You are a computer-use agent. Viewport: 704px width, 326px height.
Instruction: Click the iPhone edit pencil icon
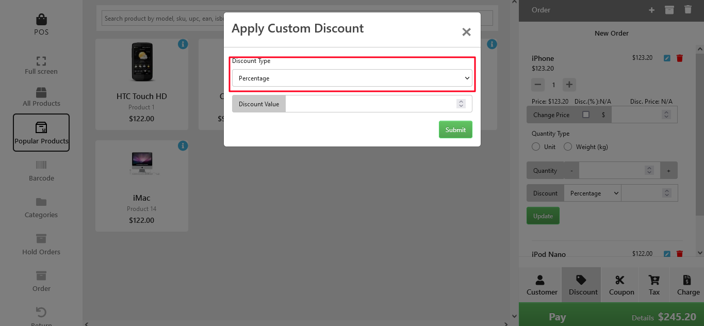point(667,58)
